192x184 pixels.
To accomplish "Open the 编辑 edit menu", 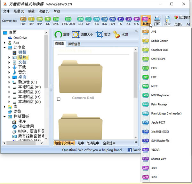I will click(x=31, y=11).
